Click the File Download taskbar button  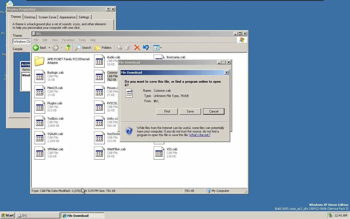[x=83, y=215]
